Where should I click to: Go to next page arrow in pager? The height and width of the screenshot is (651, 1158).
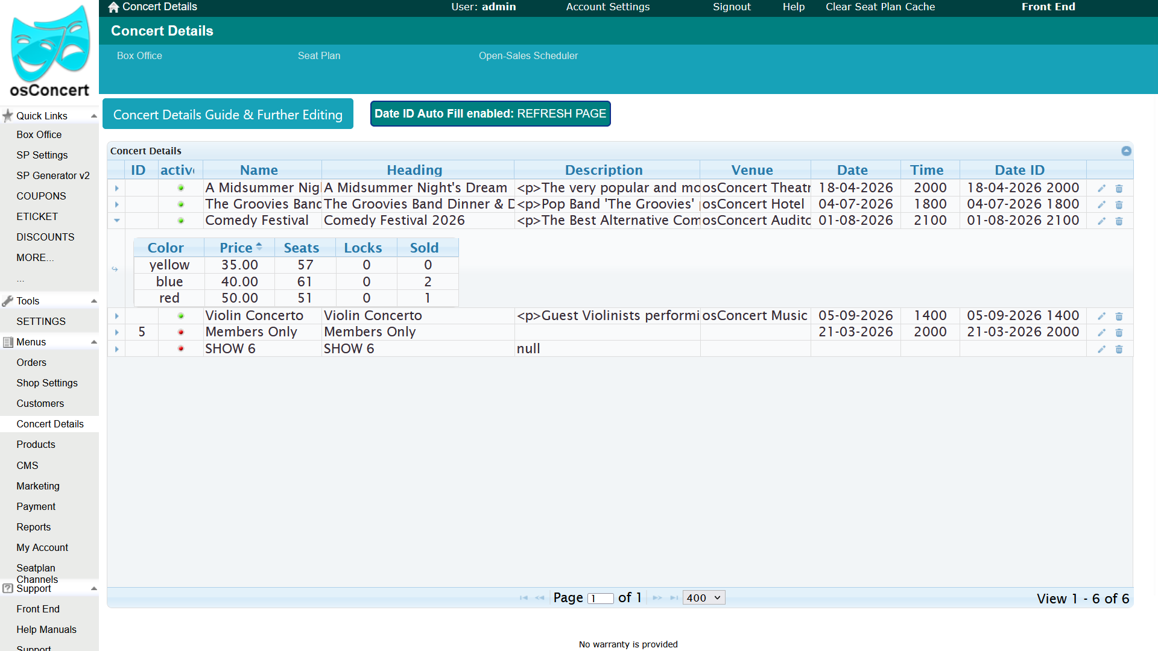(x=657, y=598)
